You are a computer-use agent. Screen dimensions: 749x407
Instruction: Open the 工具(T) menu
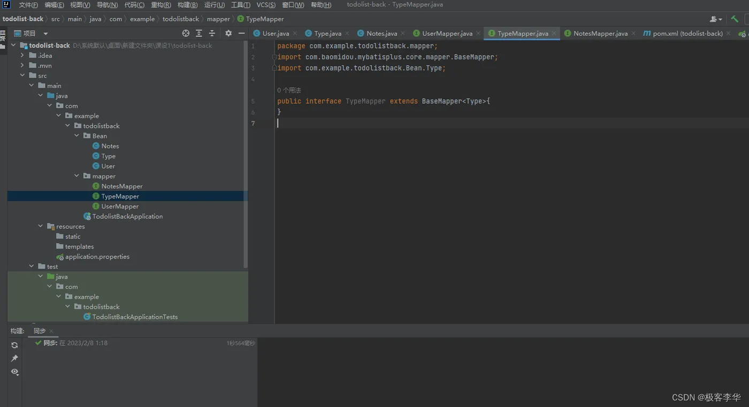pos(241,5)
